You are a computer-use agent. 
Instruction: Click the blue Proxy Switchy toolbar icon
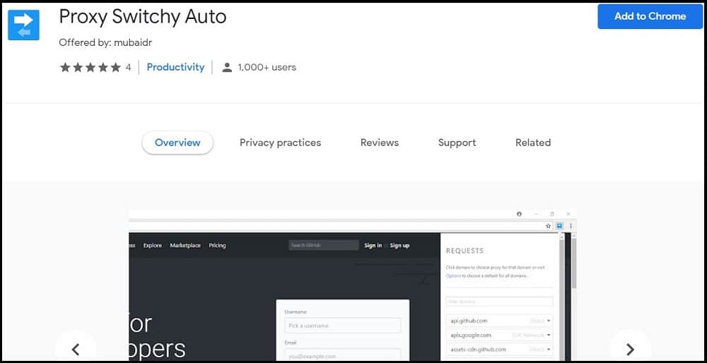(x=559, y=225)
